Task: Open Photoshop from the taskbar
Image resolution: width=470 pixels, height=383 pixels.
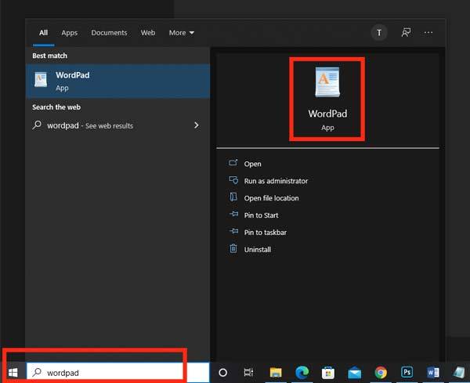Action: click(x=407, y=372)
